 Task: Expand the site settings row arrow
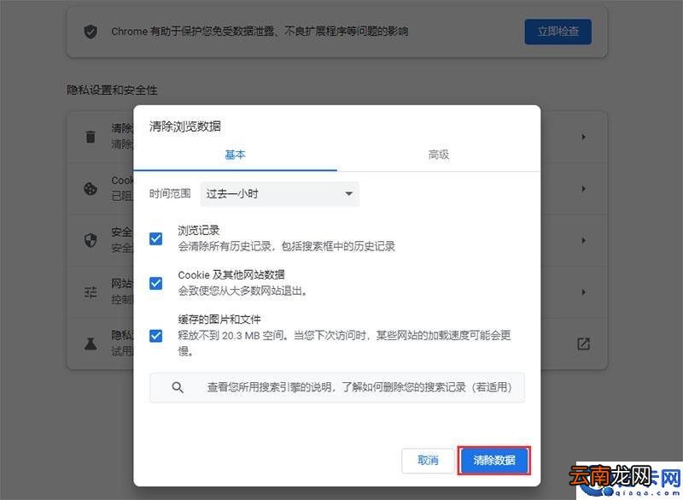[583, 292]
